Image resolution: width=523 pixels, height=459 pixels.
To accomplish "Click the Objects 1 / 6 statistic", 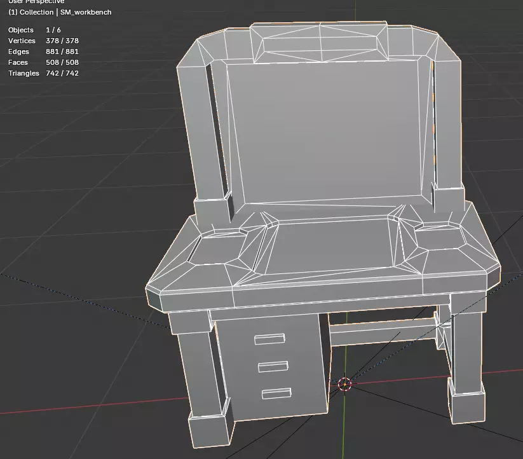I will pos(34,30).
